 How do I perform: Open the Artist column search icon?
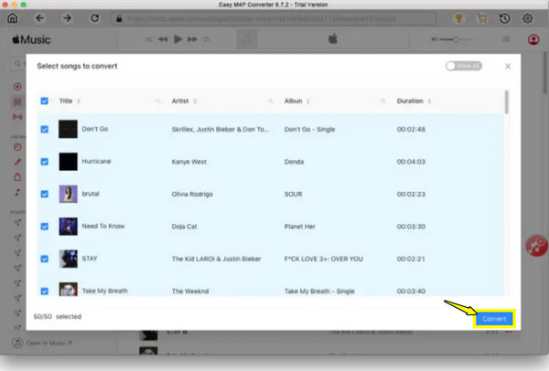tap(270, 101)
